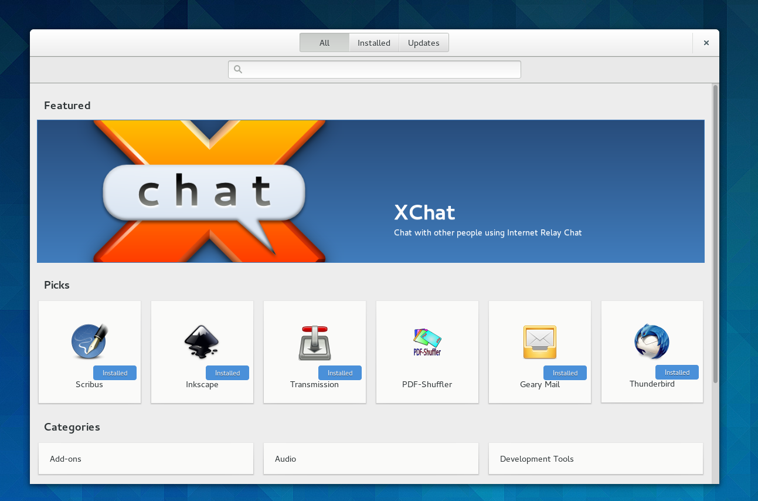Click the Installed badge on Scribus

tap(115, 373)
